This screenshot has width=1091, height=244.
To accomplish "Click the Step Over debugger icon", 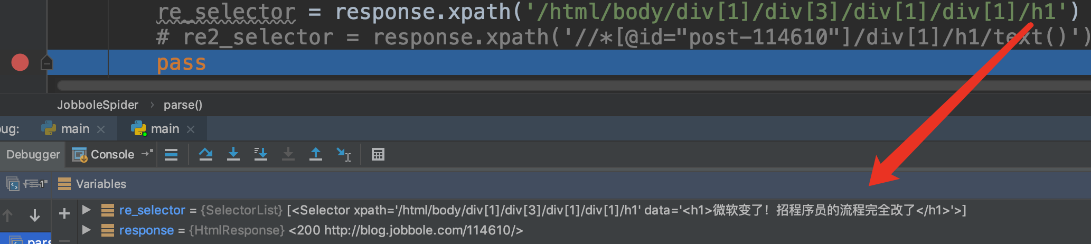I will [205, 154].
